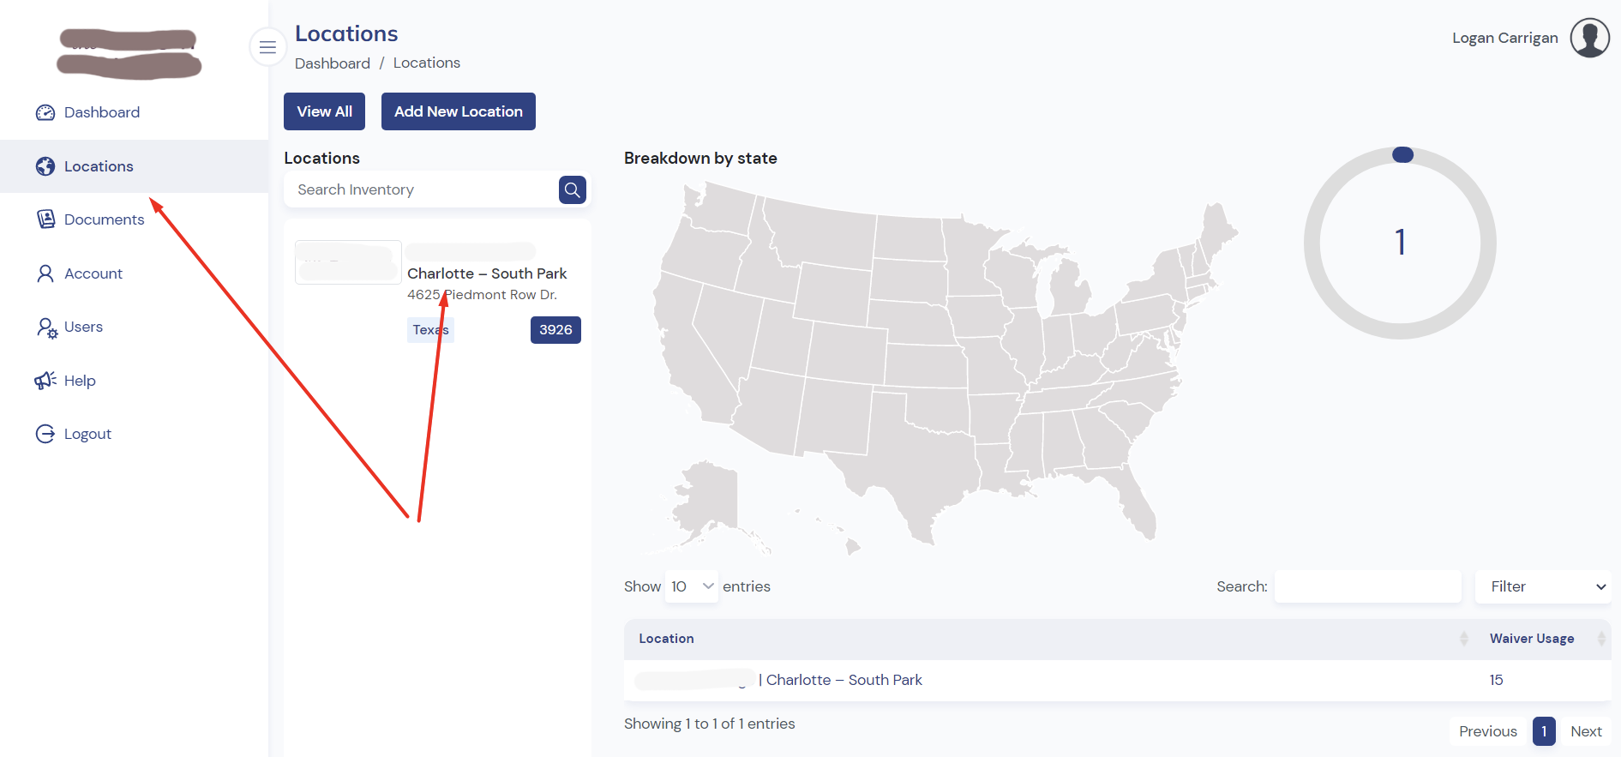This screenshot has height=757, width=1621.
Task: Click the Dashboard gauge icon in sidebar
Action: (x=45, y=112)
